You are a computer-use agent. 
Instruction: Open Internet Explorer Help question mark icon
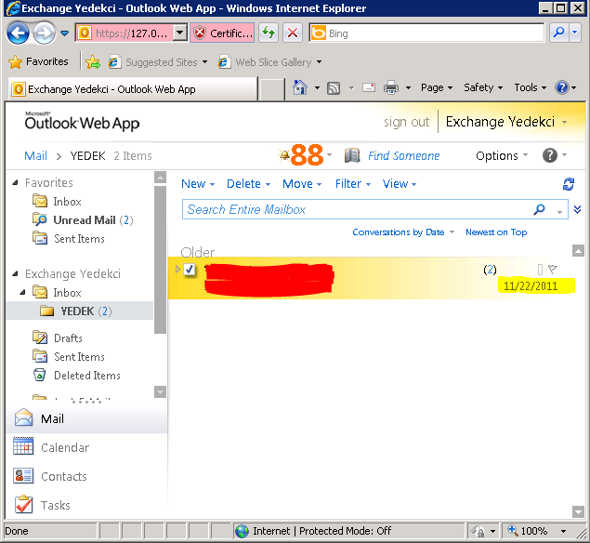coord(561,87)
